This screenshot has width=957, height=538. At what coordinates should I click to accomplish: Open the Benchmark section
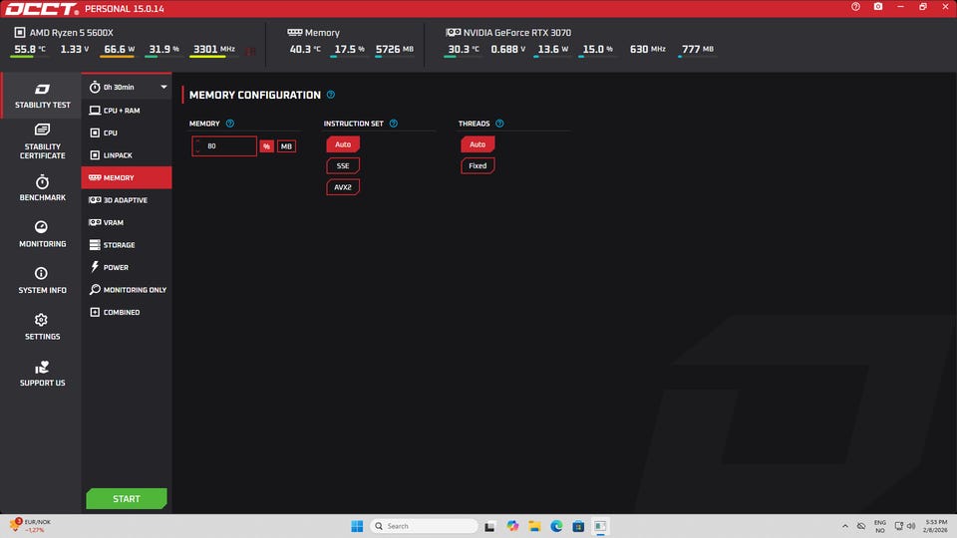pos(42,188)
